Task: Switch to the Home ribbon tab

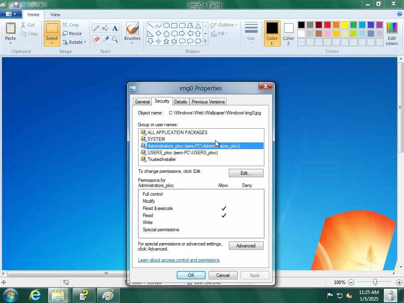Action: tap(34, 15)
